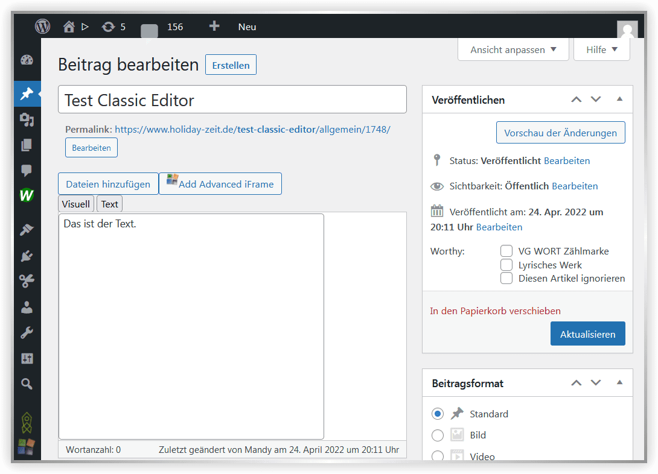658x474 pixels.
Task: Click the wrench Tools icon in sidebar
Action: pyautogui.click(x=27, y=333)
